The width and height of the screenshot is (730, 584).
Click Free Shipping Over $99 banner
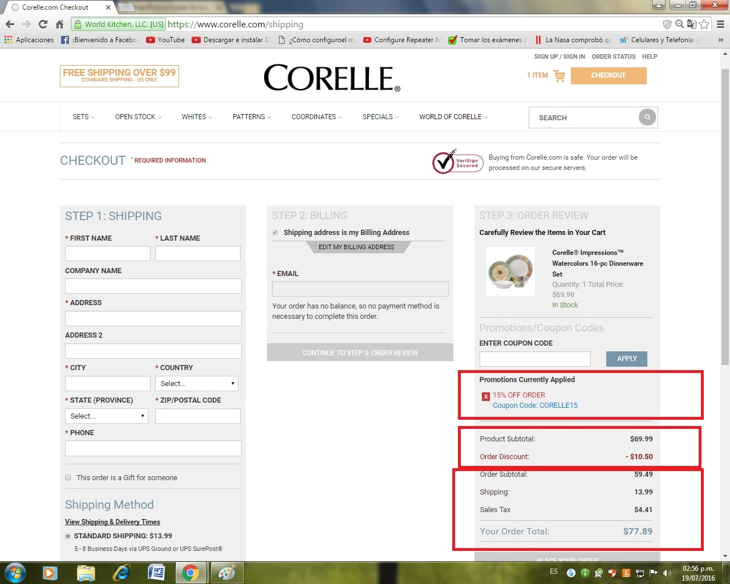(x=119, y=76)
